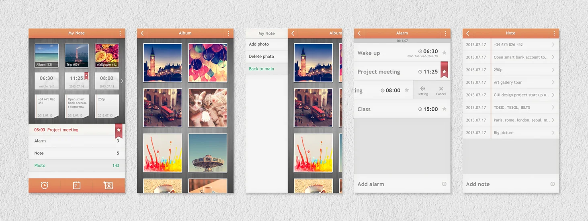Go back in the Album screen beside side menu

click(293, 33)
